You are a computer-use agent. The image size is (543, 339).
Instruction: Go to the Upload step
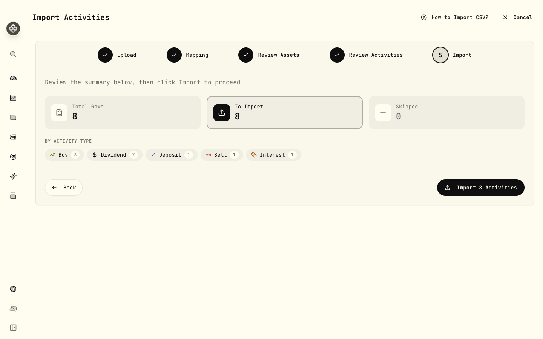click(117, 55)
